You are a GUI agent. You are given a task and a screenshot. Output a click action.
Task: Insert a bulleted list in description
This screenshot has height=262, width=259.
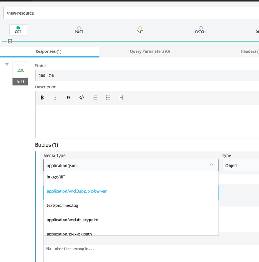[108, 98]
